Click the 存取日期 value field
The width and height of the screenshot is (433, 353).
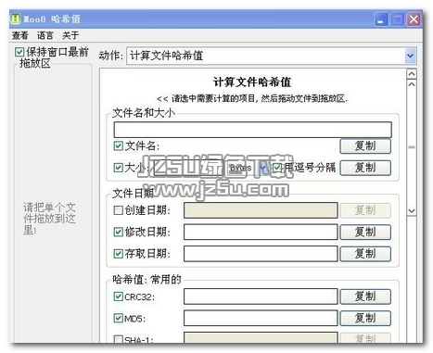(261, 254)
